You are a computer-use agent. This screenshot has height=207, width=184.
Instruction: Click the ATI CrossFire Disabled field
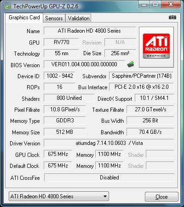[109, 178]
